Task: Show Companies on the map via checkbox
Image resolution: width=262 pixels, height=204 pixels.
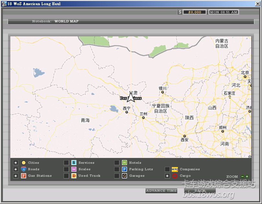Action: [167, 169]
